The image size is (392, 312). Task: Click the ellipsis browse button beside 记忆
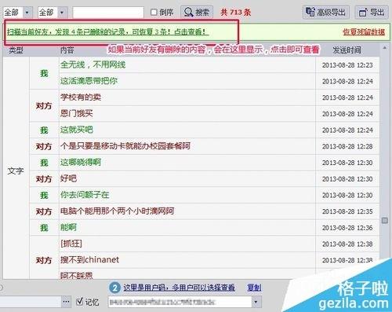[66, 302]
